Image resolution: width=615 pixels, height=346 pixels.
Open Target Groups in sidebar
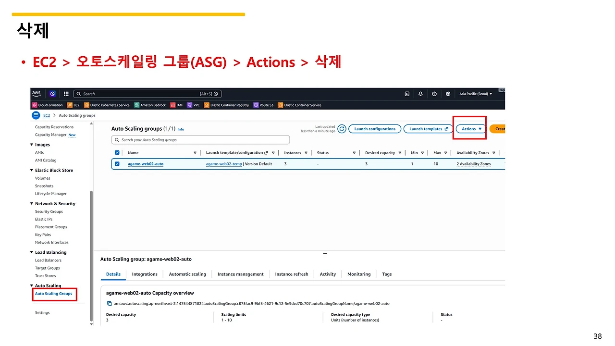48,268
